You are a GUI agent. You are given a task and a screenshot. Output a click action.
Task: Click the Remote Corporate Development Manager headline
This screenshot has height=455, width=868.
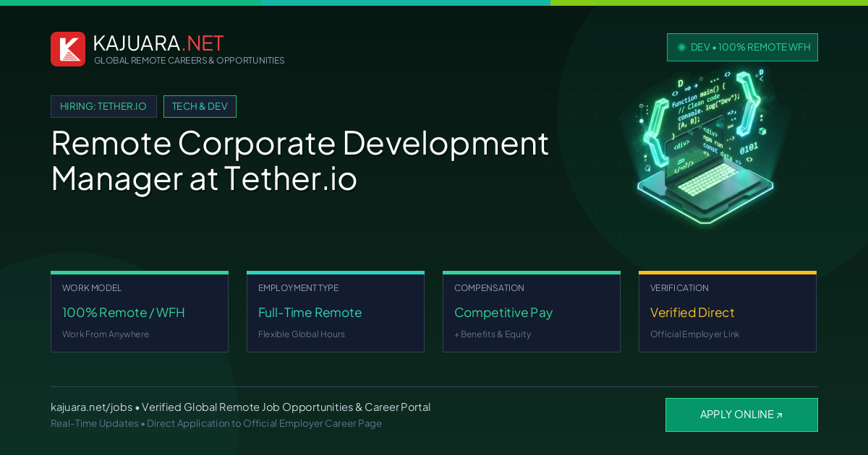pos(300,160)
